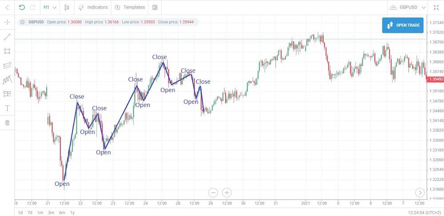Open the chart type candlestick menu
Viewport: 444px width, 216px height.
point(67,8)
